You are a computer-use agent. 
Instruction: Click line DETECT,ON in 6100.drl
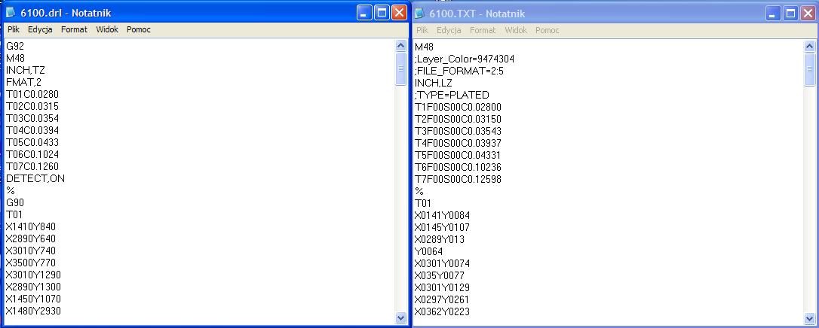[35, 178]
